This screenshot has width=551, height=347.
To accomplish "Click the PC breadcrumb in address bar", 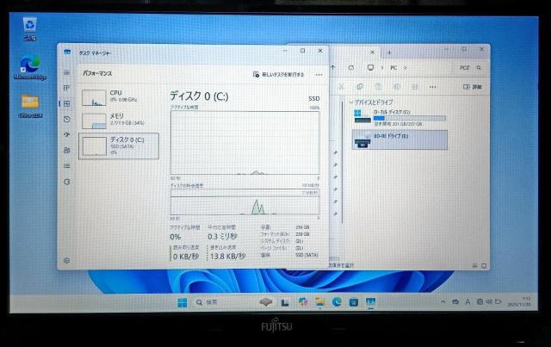I will (393, 67).
